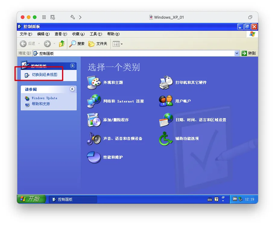
Task: Open the 查看(V) menu
Action: pyautogui.click(x=61, y=34)
